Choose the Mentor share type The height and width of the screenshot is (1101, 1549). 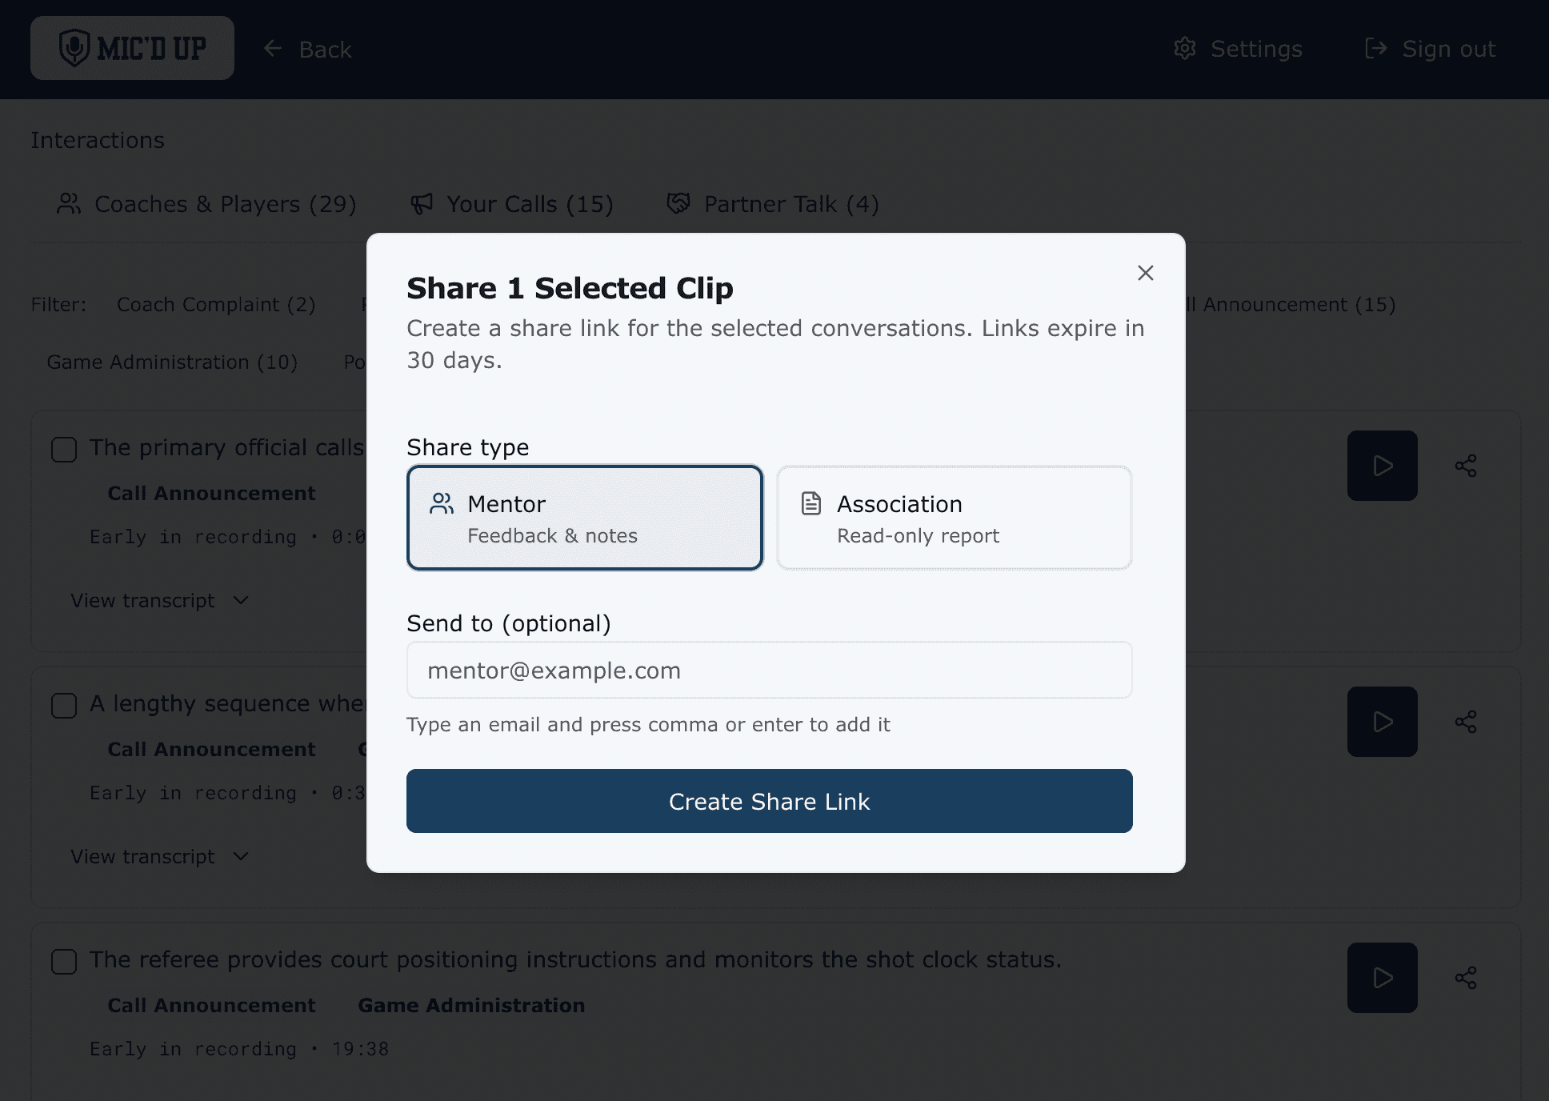pyautogui.click(x=585, y=518)
